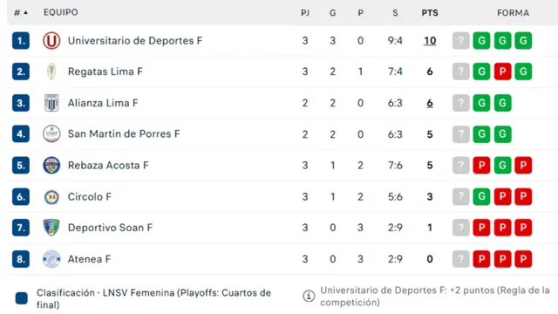
Task: Open Universitario de Deportes F team link
Action: [135, 41]
